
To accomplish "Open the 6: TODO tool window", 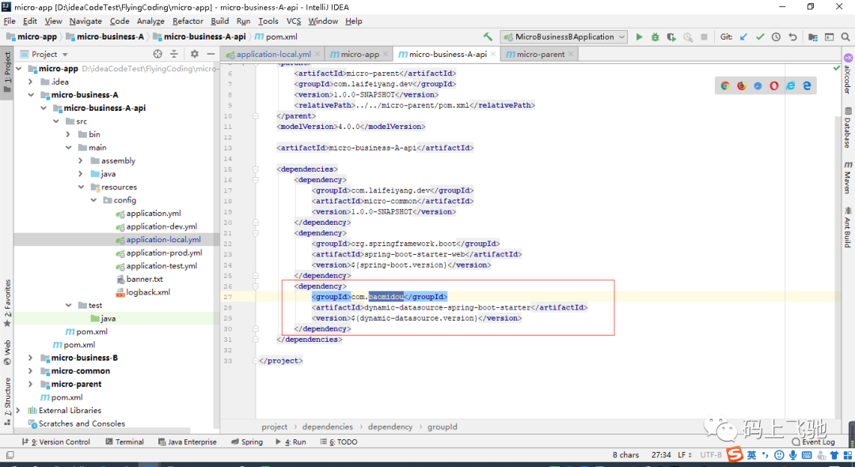I will [339, 442].
